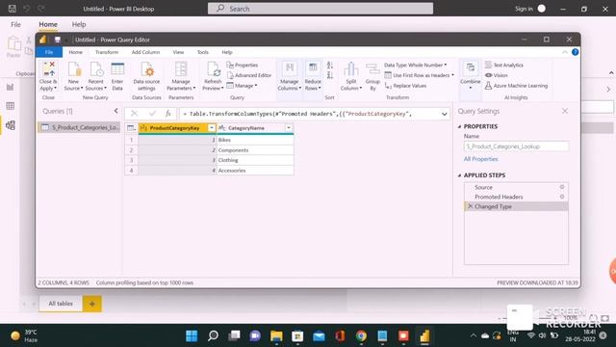Viewport: 616px width, 347px height.
Task: Open ProductCategoryKey filter dropdown
Action: pos(212,128)
